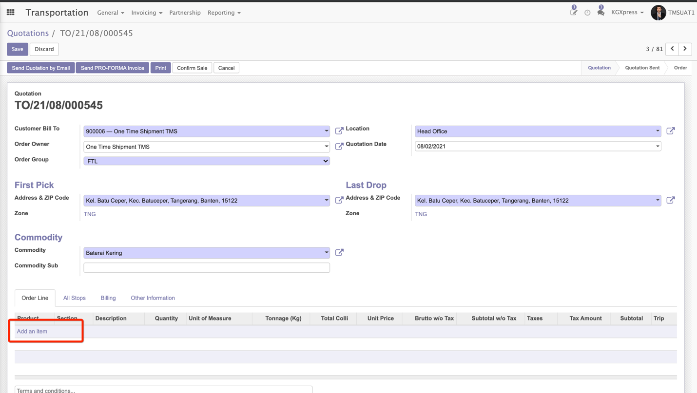Click the clock icon in top bar

pos(587,13)
